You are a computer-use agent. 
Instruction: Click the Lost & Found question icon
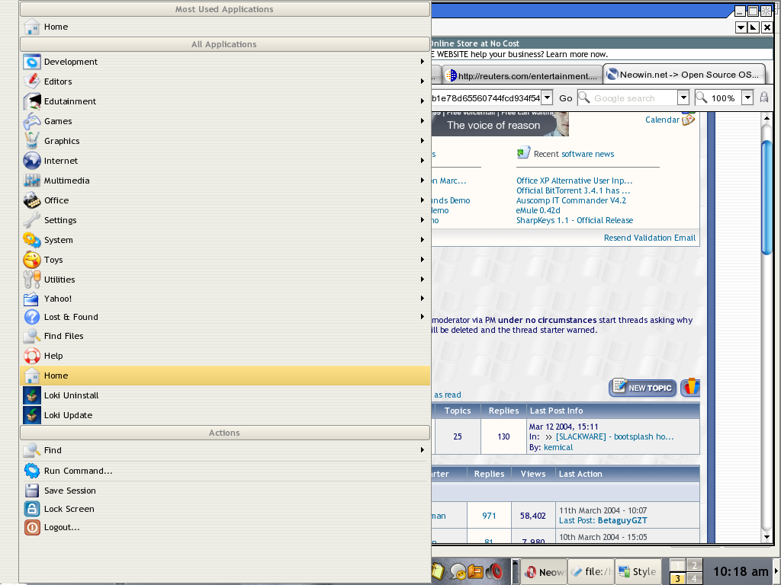click(32, 318)
